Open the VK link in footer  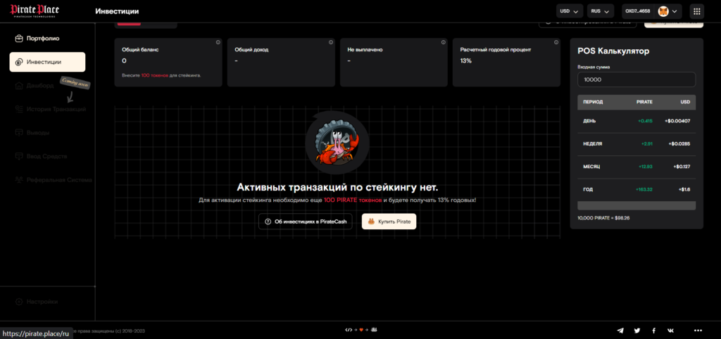coord(670,331)
